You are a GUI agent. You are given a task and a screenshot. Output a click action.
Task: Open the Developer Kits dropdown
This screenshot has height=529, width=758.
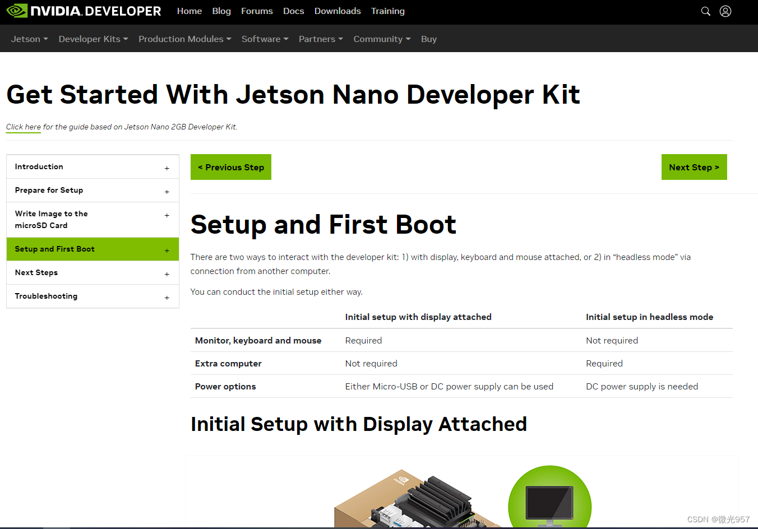[94, 39]
